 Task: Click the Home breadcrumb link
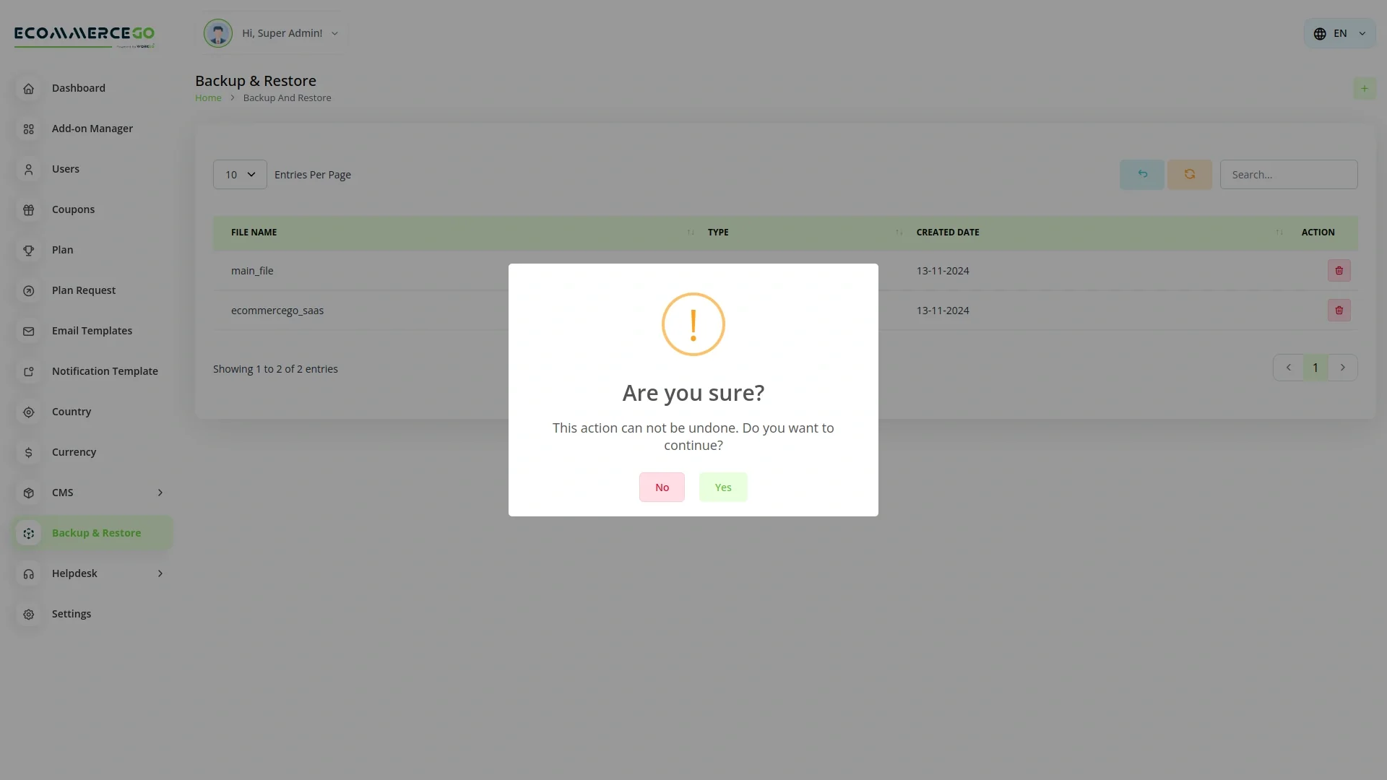click(x=208, y=98)
